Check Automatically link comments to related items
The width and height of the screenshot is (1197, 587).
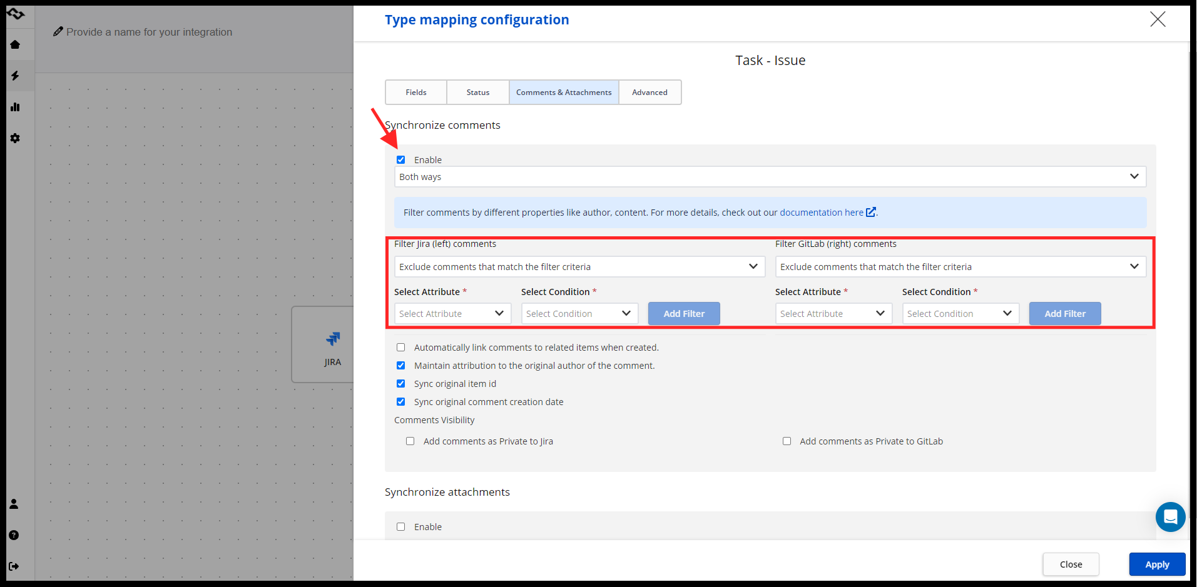point(401,348)
